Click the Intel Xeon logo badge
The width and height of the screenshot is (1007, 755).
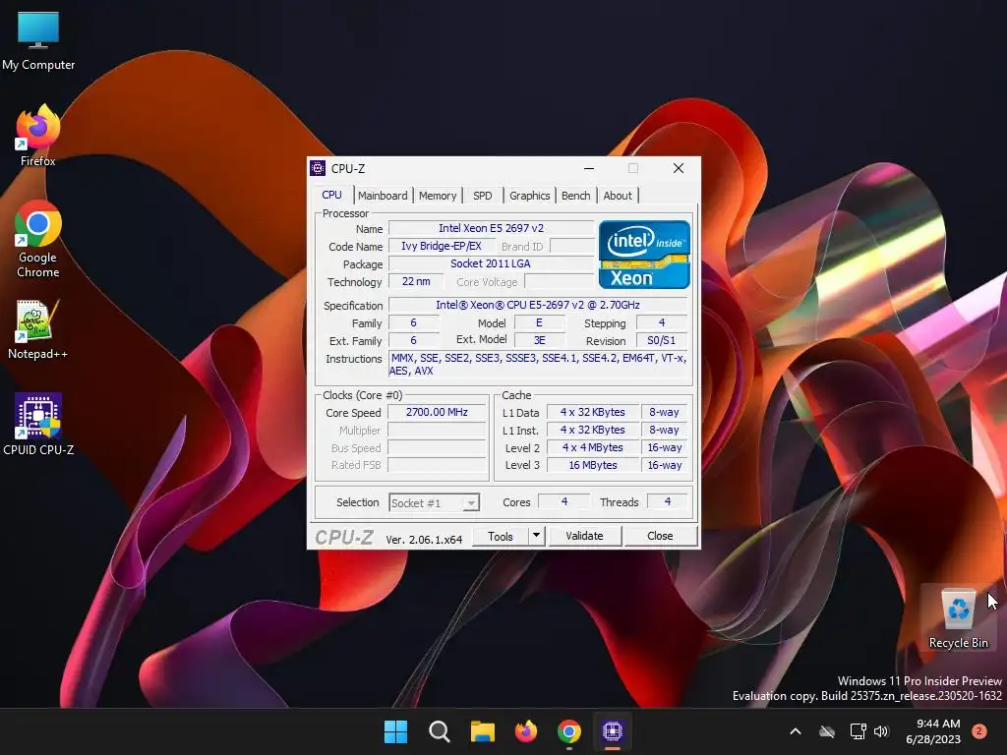point(644,255)
